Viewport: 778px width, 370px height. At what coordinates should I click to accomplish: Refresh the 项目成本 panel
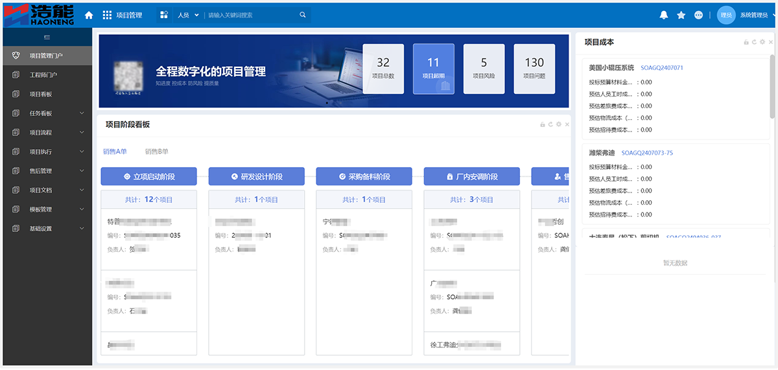(754, 42)
